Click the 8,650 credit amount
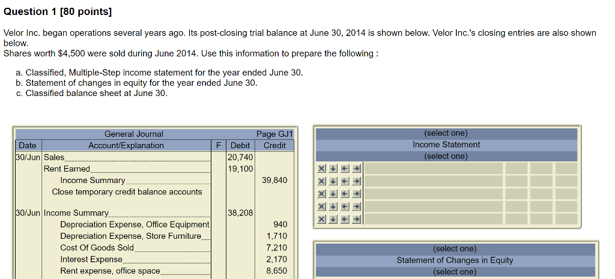 click(x=277, y=271)
